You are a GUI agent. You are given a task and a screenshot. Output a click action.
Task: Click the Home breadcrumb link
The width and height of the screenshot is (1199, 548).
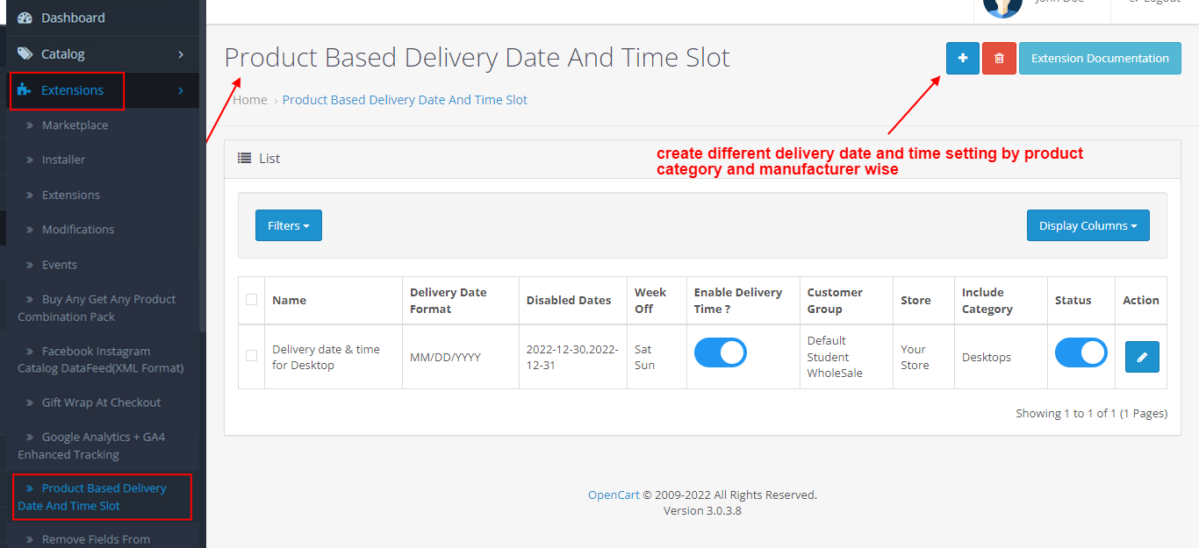click(x=249, y=99)
